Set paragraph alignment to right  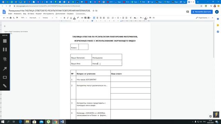pos(100,18)
